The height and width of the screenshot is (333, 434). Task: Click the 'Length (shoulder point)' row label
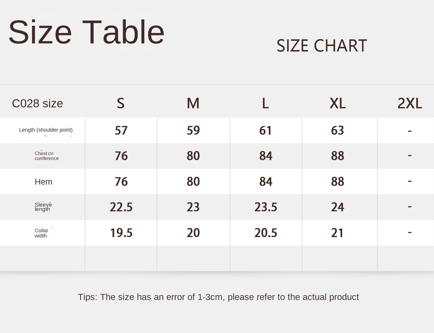click(46, 130)
